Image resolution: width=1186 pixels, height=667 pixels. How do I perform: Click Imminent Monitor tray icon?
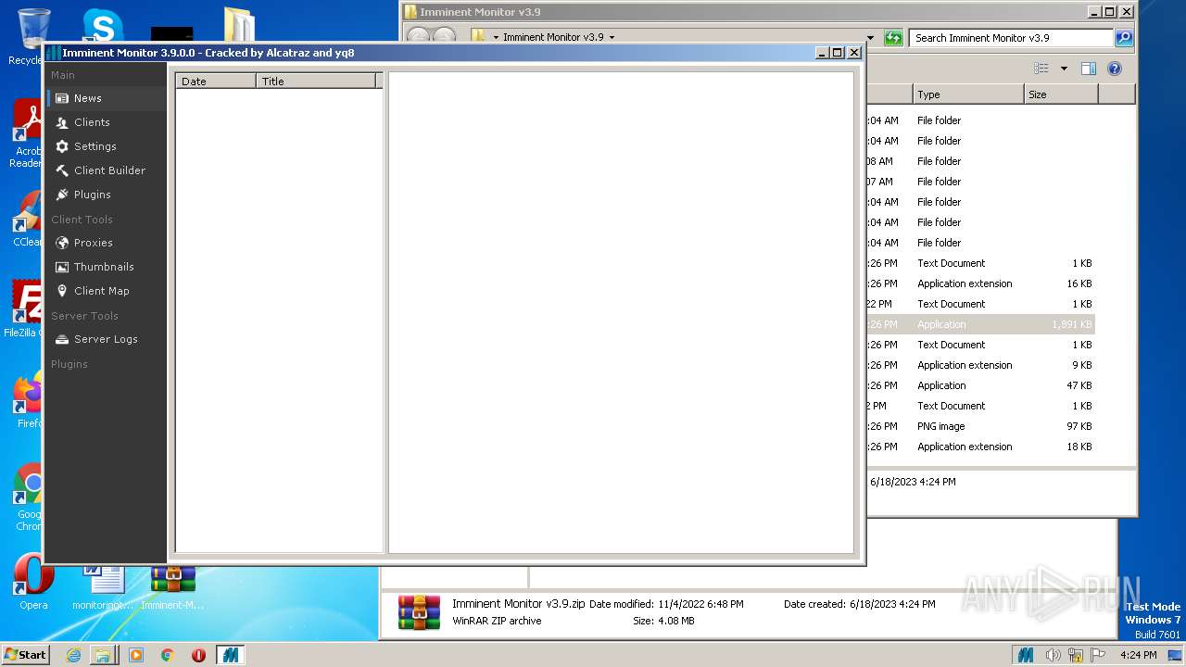coord(1025,655)
